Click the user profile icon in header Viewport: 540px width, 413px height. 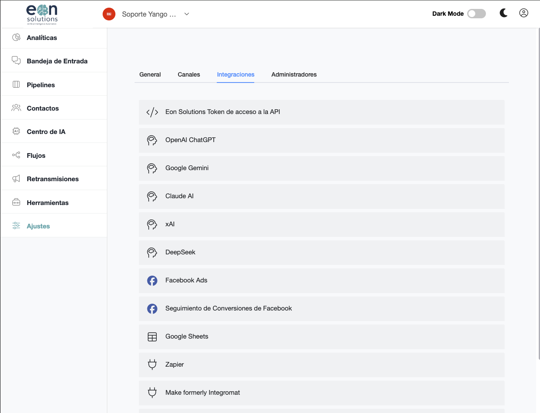click(x=524, y=13)
